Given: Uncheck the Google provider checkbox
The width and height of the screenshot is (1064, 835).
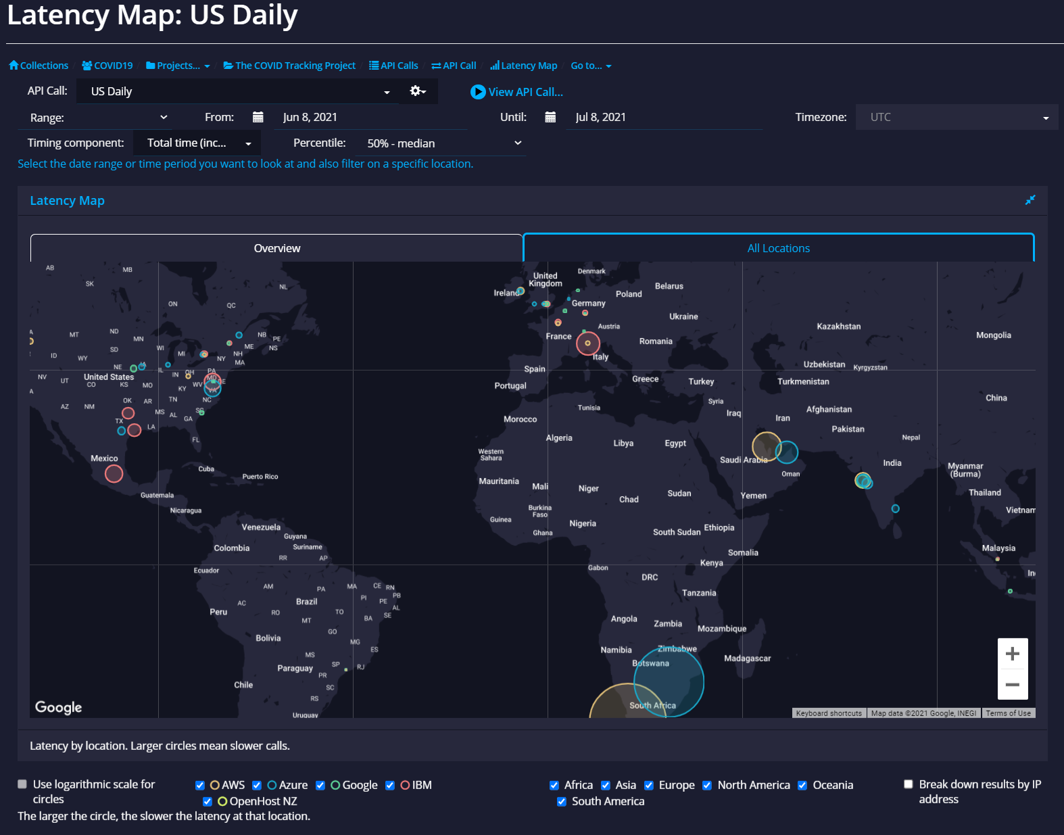Looking at the screenshot, I should (x=320, y=785).
